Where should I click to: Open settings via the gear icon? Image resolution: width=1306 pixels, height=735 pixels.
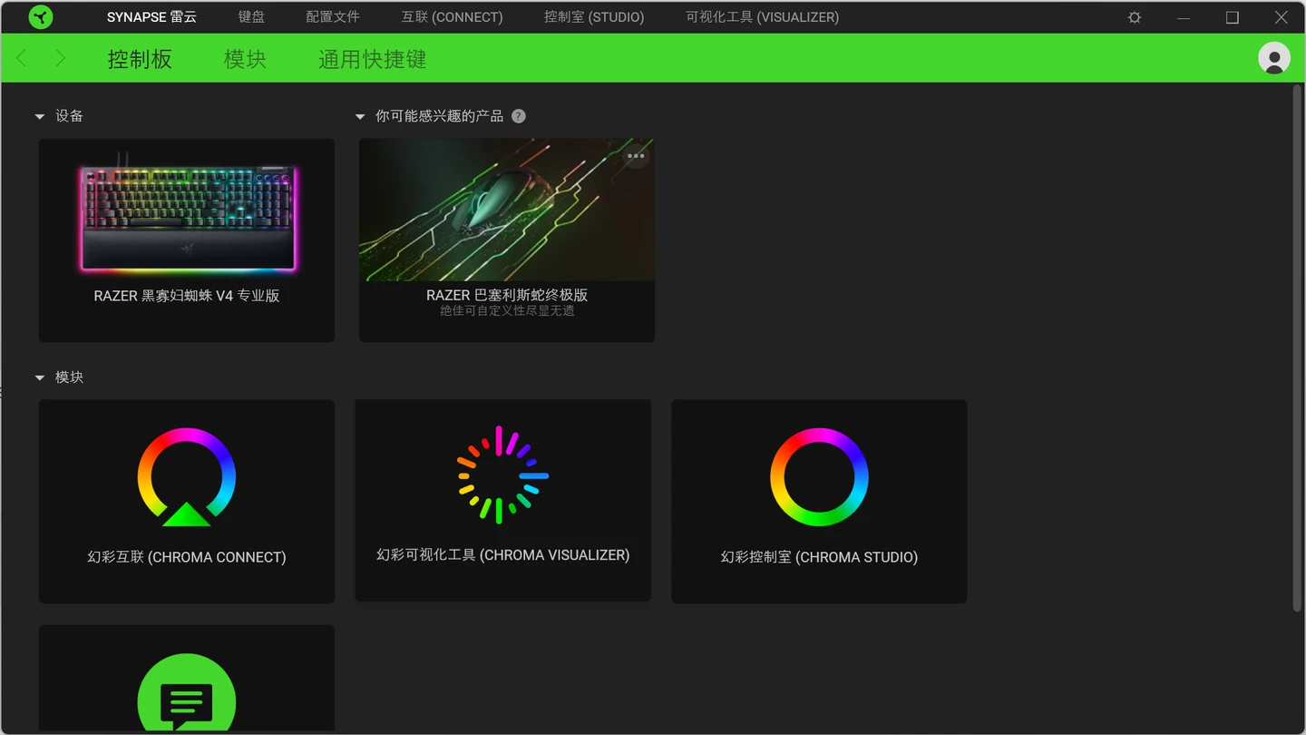pyautogui.click(x=1135, y=17)
